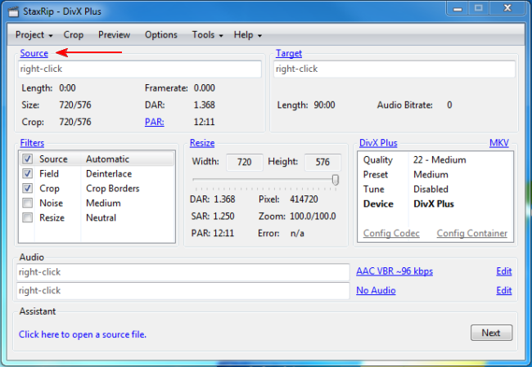
Task: Click the resize slider handle
Action: 336,180
